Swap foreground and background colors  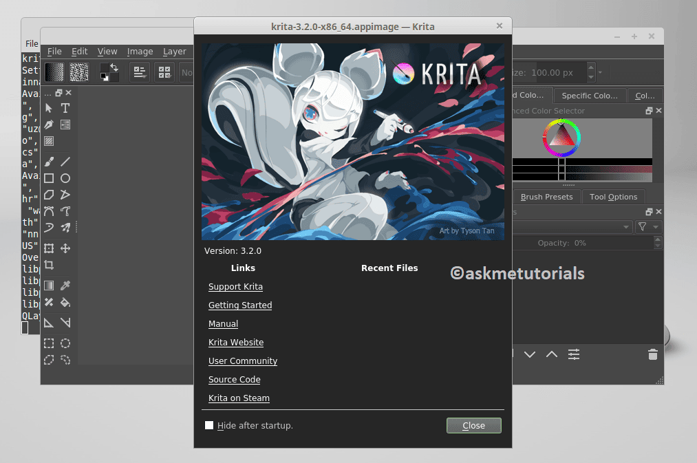coord(114,67)
